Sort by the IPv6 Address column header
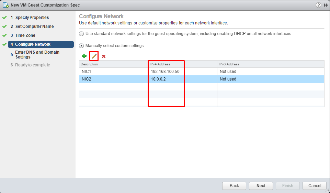The height and width of the screenshot is (193, 330). tap(271, 64)
